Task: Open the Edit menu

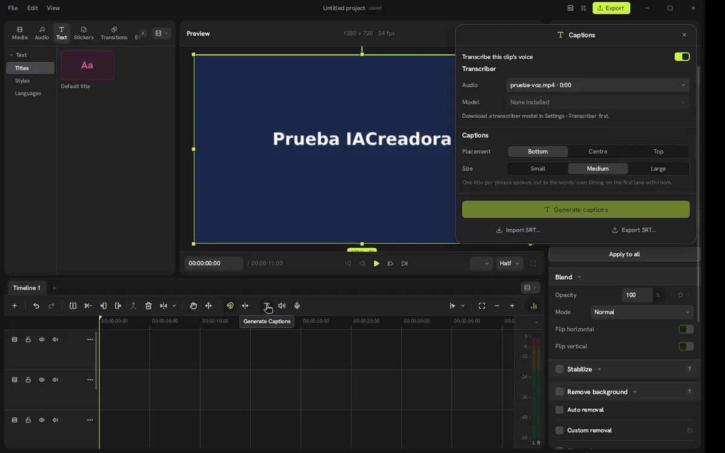Action: [33, 8]
